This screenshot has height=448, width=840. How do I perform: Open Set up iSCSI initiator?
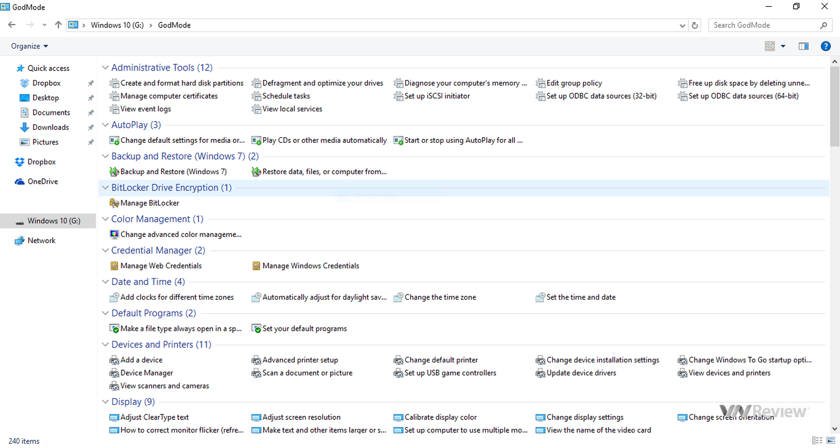click(x=432, y=96)
